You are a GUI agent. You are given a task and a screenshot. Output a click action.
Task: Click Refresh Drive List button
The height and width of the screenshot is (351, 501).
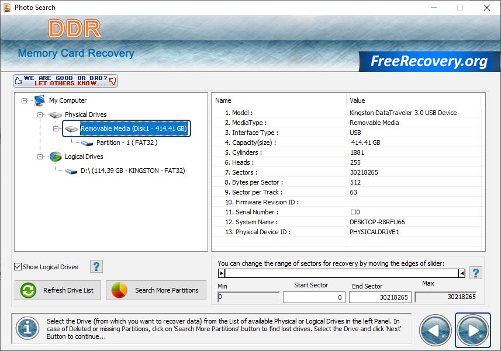(x=58, y=290)
